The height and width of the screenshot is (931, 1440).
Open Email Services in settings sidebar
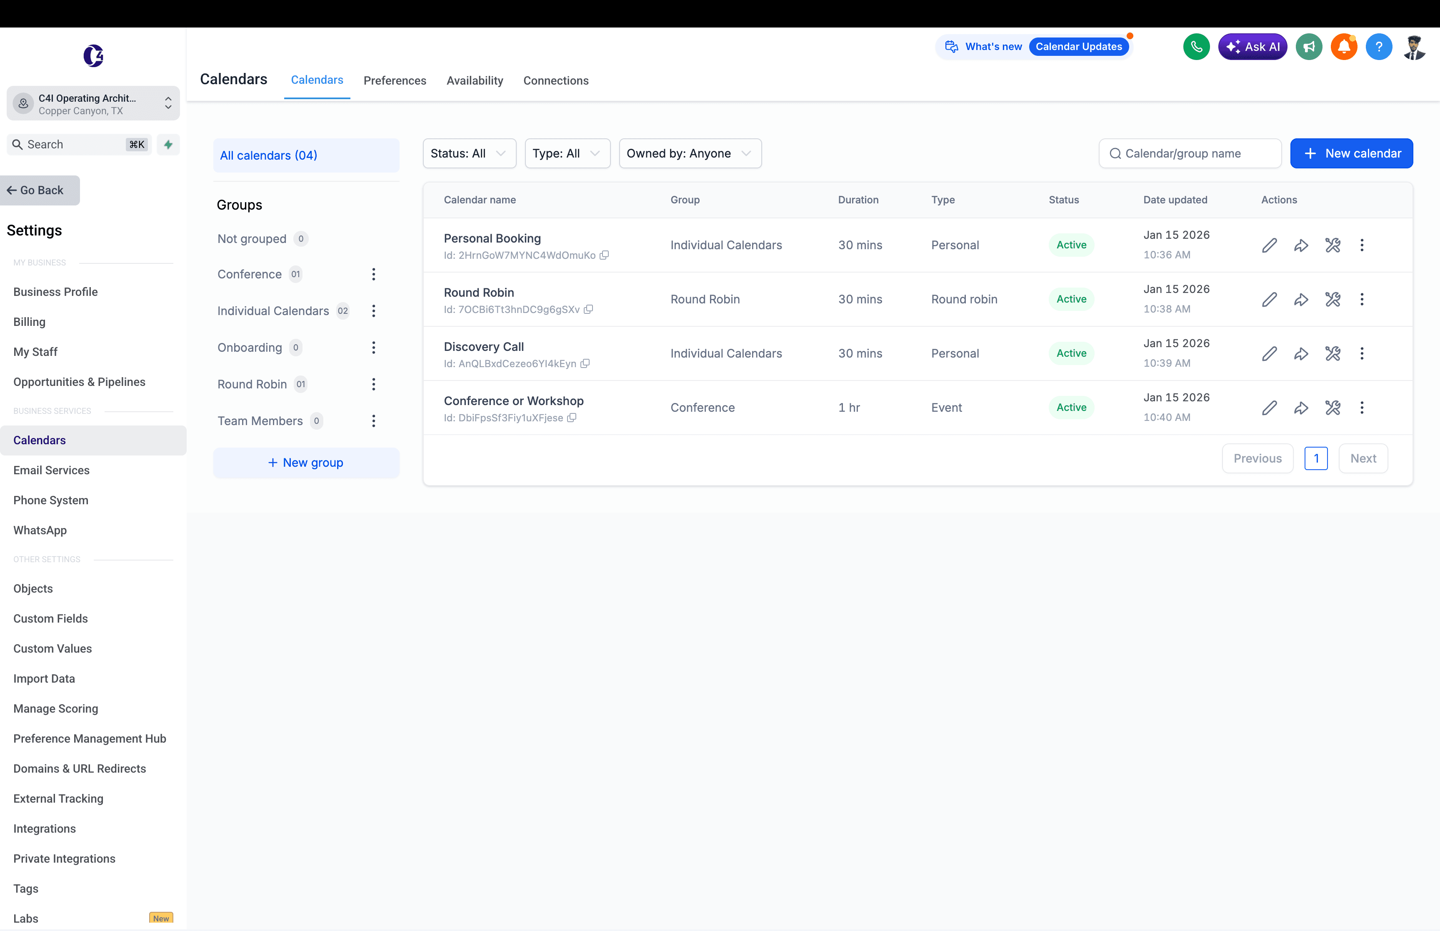[x=51, y=471]
